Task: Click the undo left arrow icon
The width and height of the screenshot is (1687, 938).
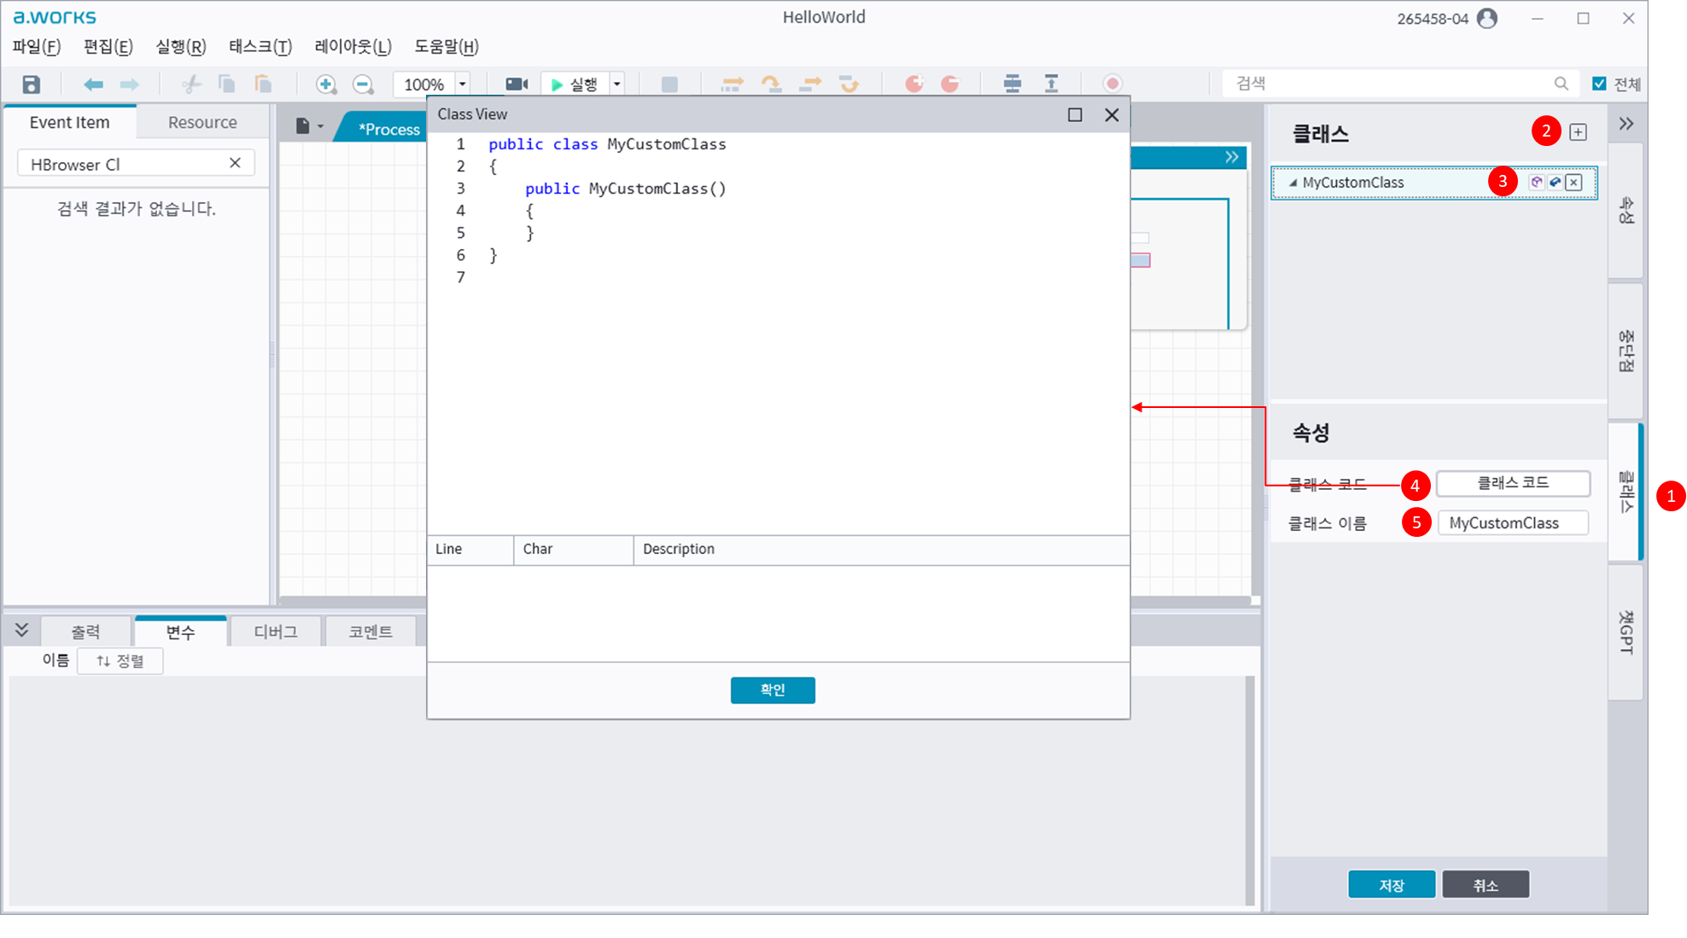Action: pos(93,84)
